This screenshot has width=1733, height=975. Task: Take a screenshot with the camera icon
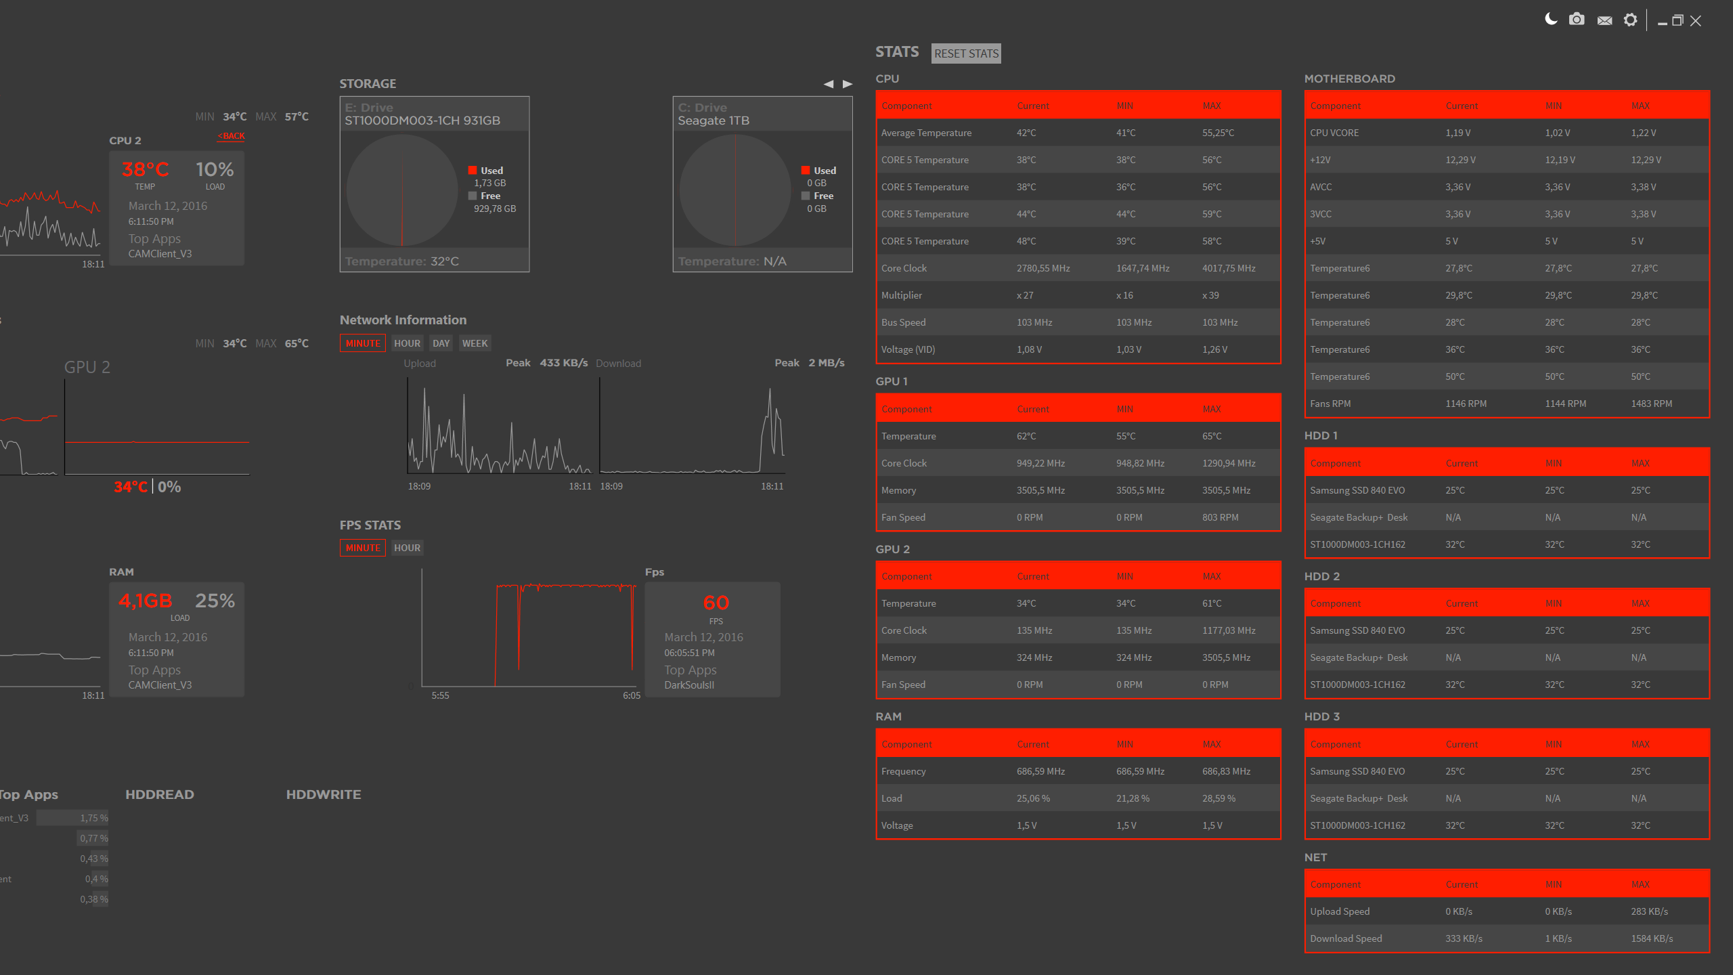[x=1577, y=20]
